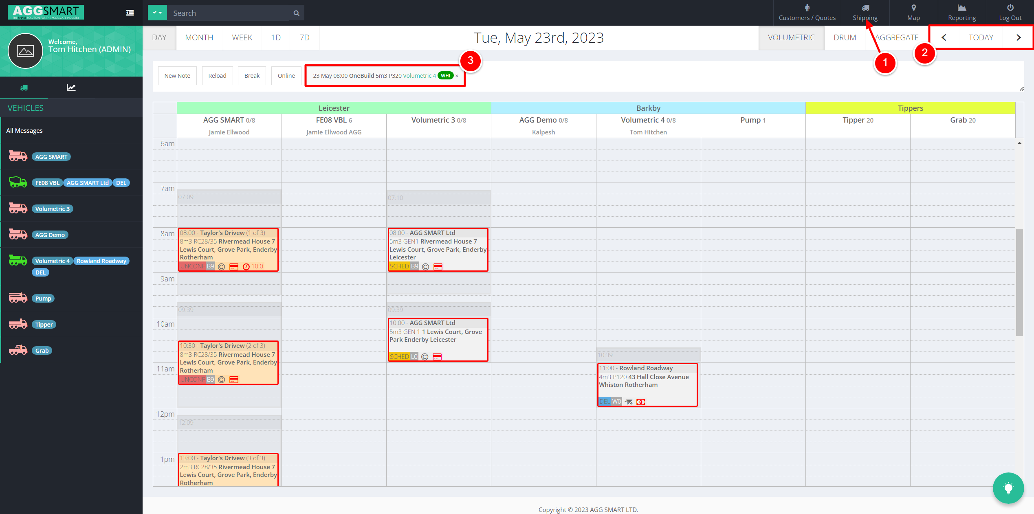Screen dimensions: 1034x514
Task: Click the New Note button
Action: click(177, 76)
